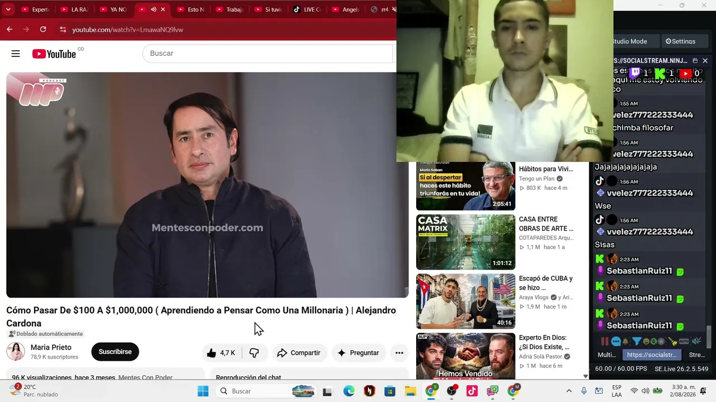The height and width of the screenshot is (402, 716).
Task: Click the blue filter funnel in chat toolbar
Action: point(637,341)
